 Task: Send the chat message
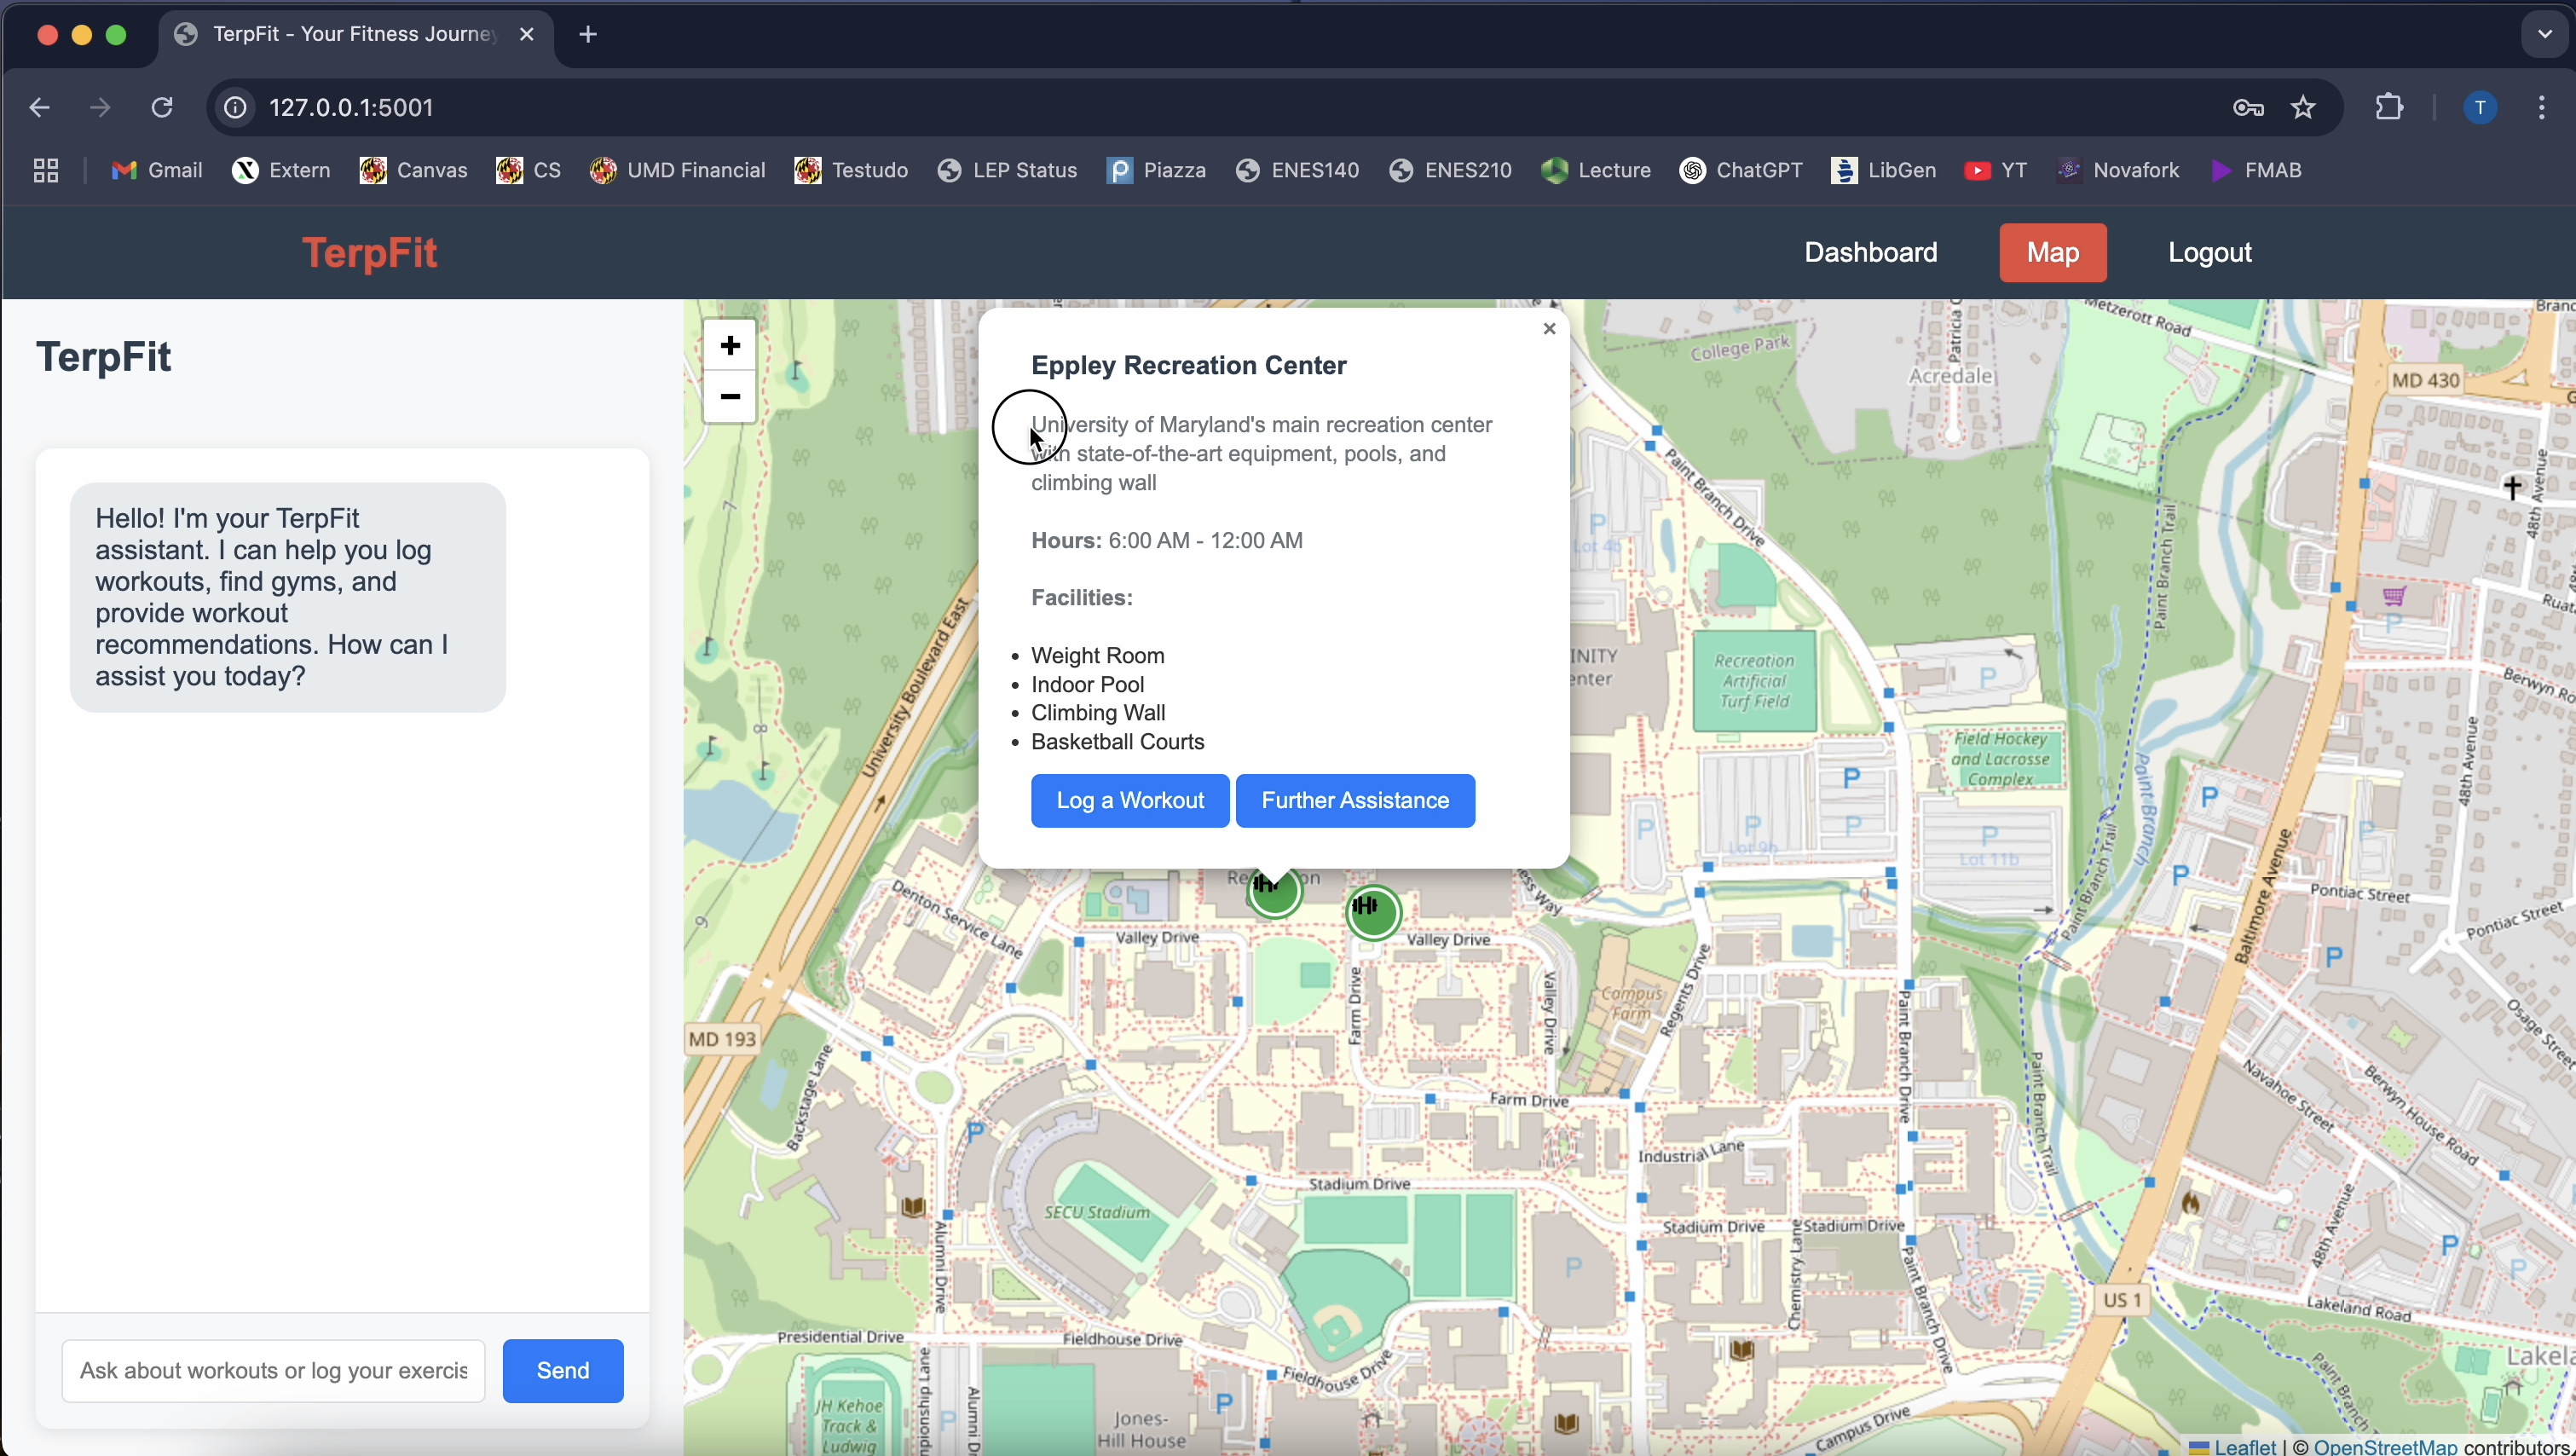pyautogui.click(x=562, y=1370)
